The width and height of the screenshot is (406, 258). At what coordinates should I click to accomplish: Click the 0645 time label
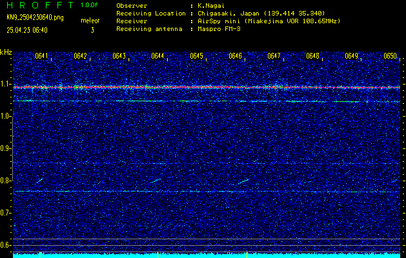click(196, 56)
